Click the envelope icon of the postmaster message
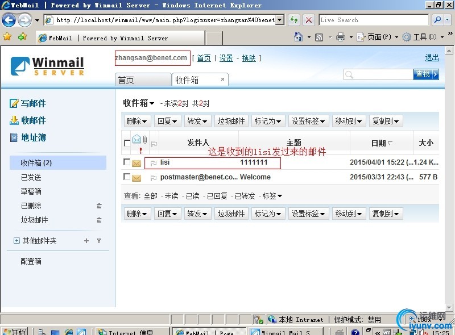The width and height of the screenshot is (455, 335). (136, 178)
